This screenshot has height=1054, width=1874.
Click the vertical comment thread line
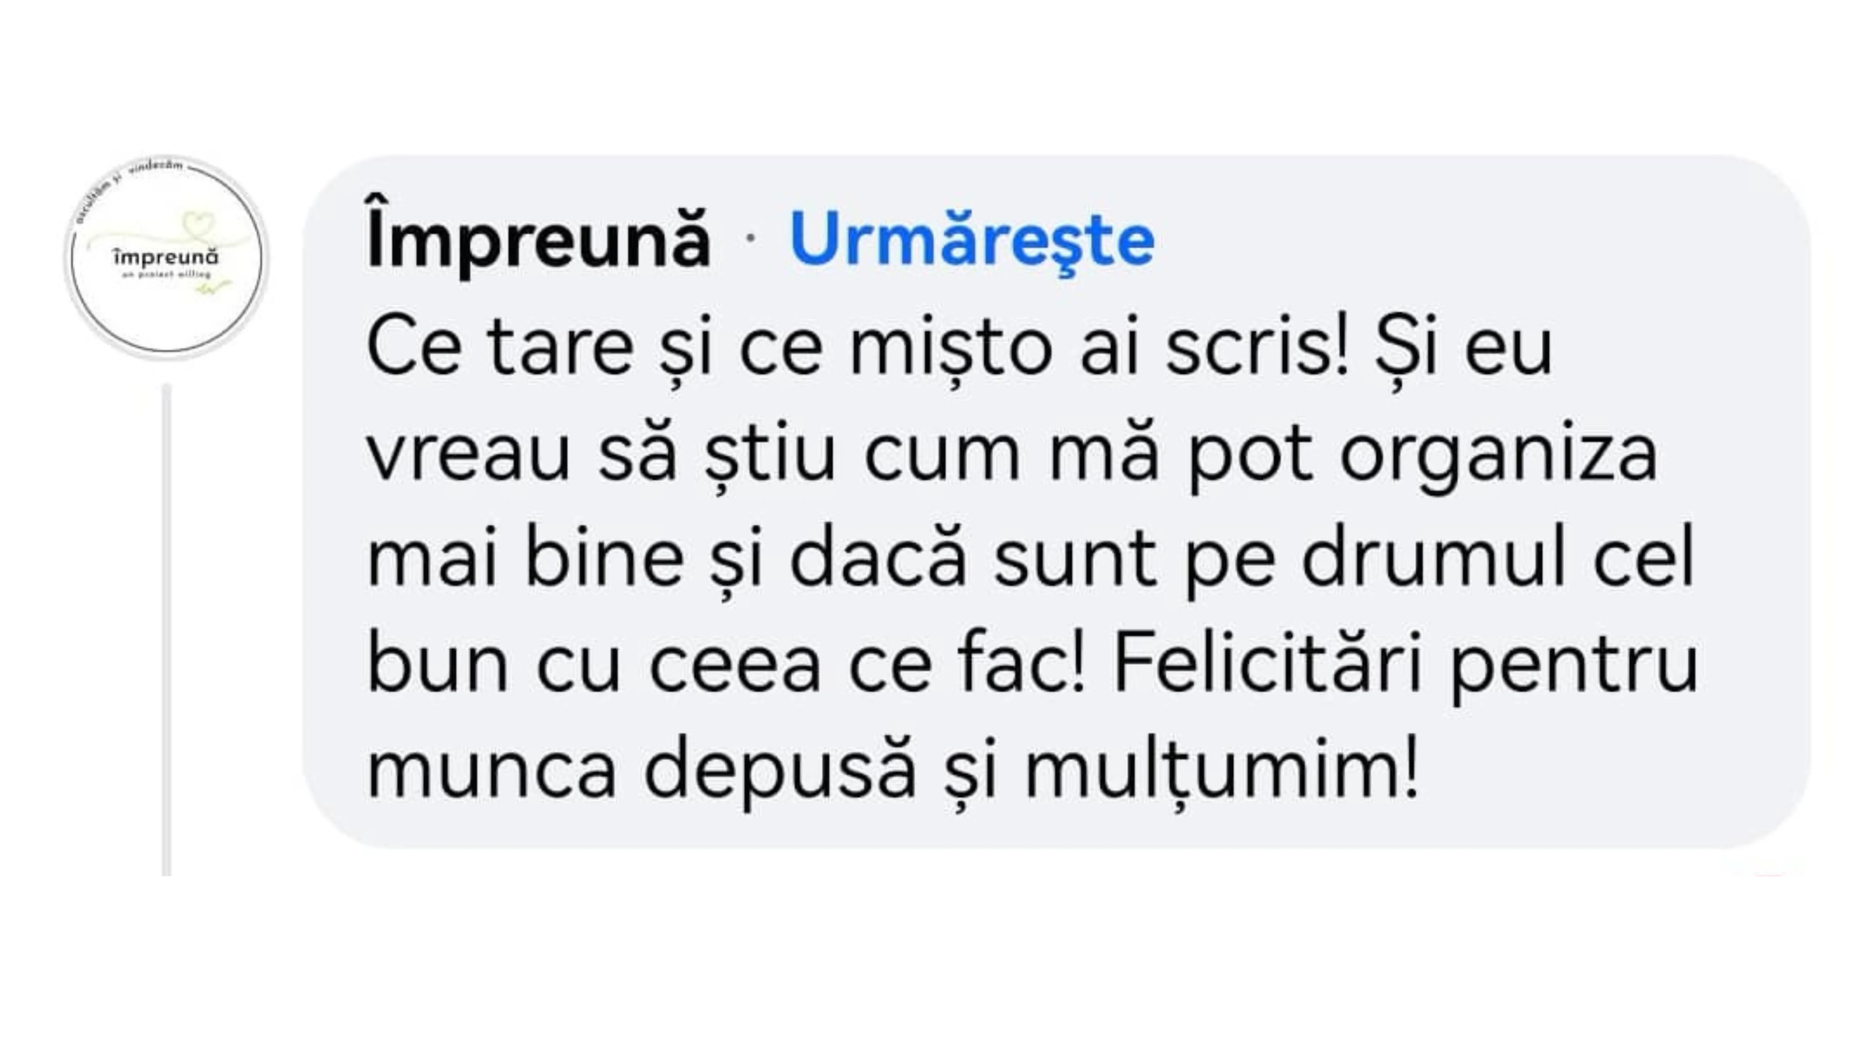tap(166, 626)
